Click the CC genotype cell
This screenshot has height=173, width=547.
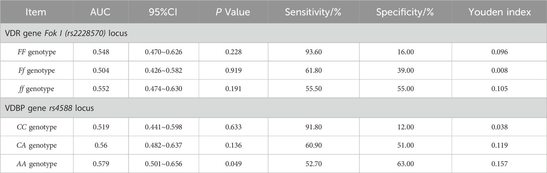(x=37, y=127)
